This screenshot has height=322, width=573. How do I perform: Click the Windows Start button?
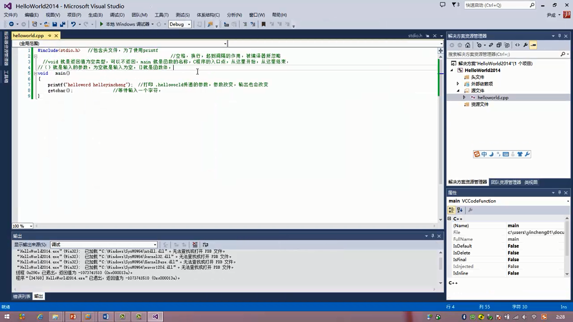coord(7,317)
